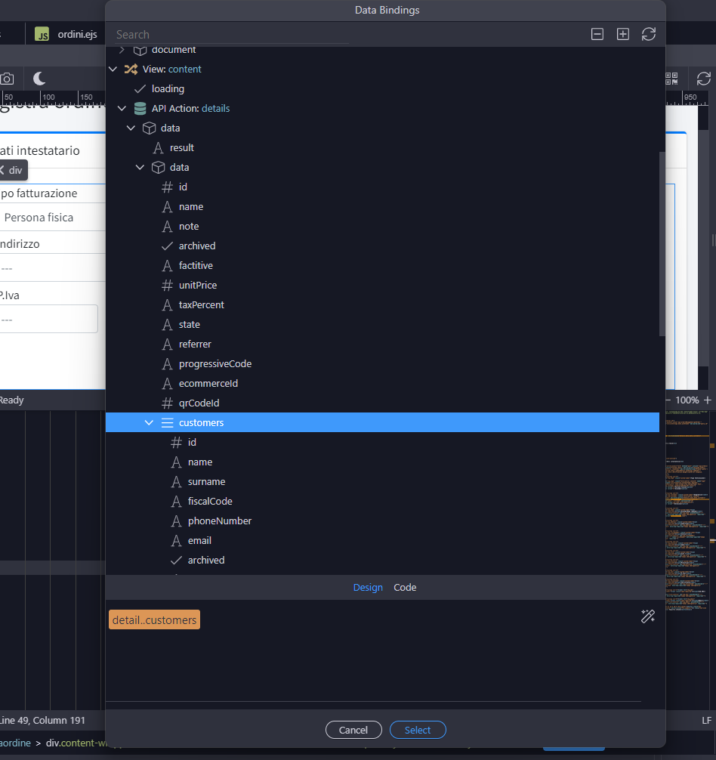Click the screenshot camera icon
716x760 pixels.
pyautogui.click(x=8, y=79)
